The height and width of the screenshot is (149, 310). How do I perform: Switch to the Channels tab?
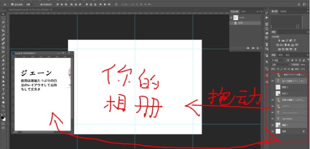click(x=280, y=55)
